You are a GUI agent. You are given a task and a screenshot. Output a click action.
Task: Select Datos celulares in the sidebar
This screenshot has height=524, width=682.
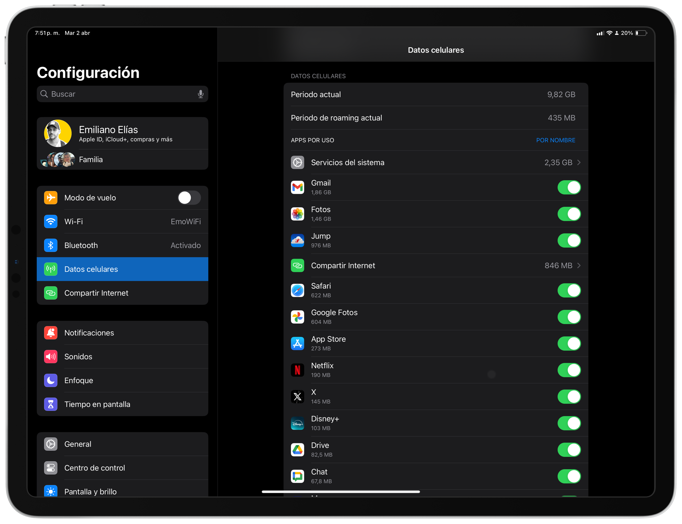coord(122,269)
